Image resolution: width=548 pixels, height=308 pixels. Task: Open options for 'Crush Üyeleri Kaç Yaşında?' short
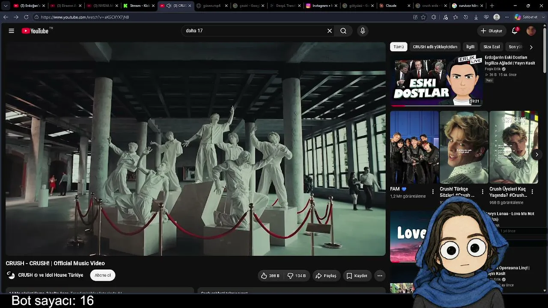click(532, 192)
